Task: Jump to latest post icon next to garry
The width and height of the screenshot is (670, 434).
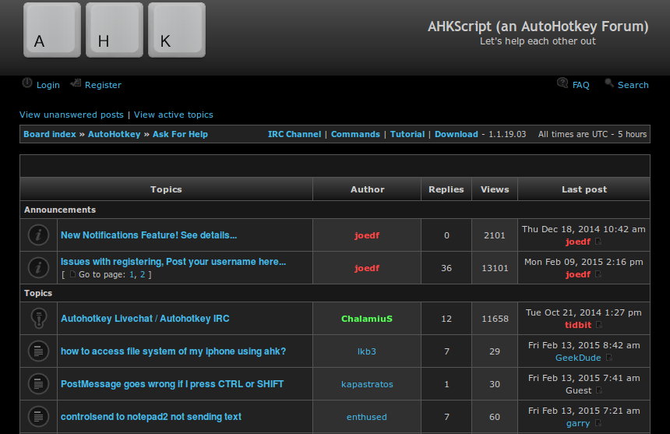Action: (x=598, y=424)
